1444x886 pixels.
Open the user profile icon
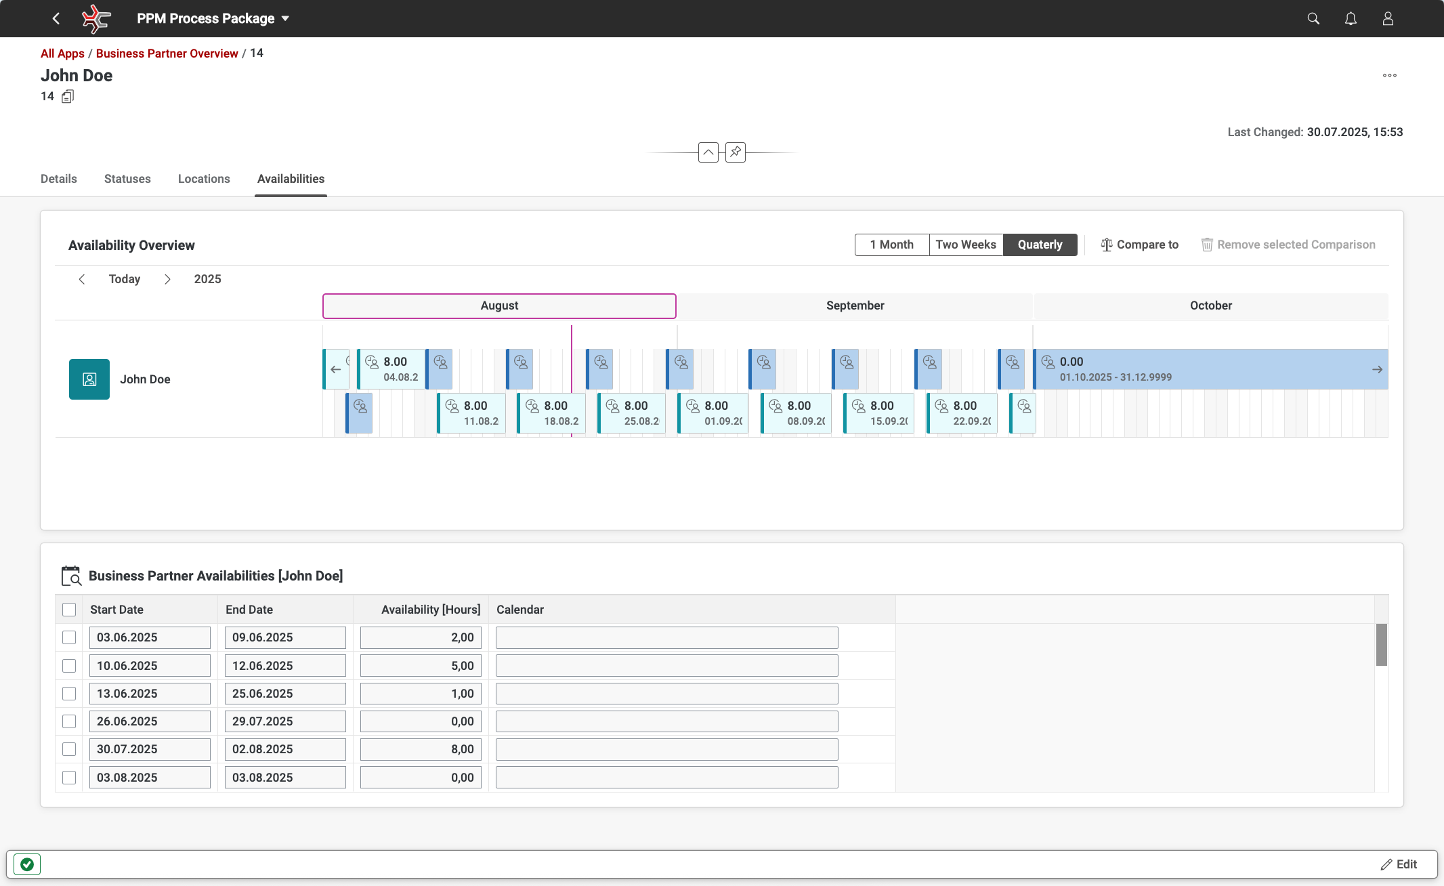1387,18
